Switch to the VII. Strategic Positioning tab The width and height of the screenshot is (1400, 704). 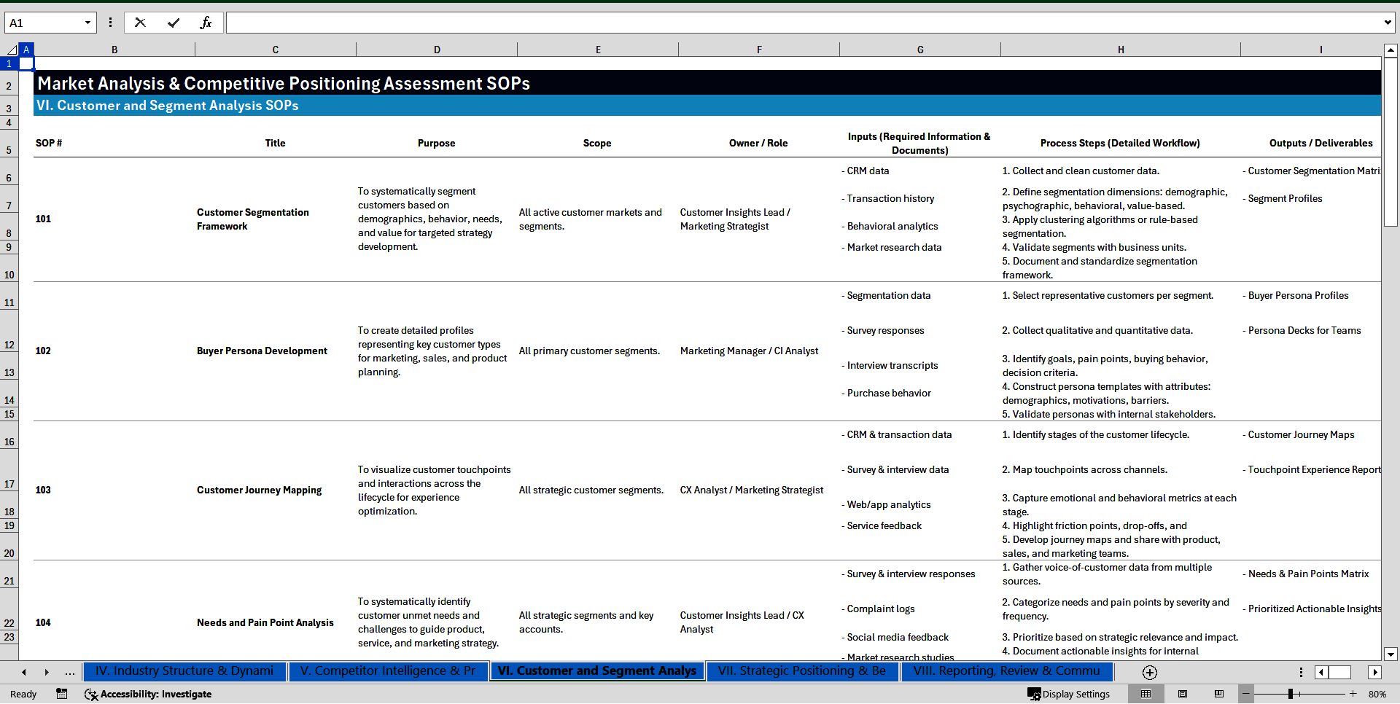[802, 671]
